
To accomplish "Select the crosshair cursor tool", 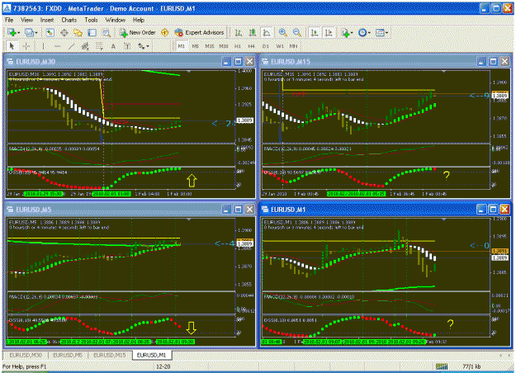I will pos(26,46).
